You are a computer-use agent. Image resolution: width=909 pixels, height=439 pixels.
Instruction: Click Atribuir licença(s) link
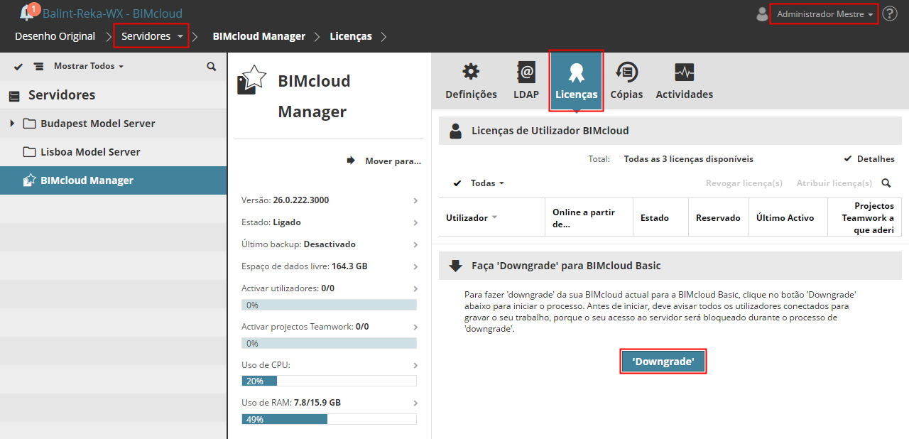834,183
